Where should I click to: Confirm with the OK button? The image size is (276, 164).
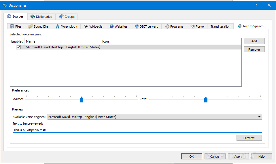[x=192, y=157]
